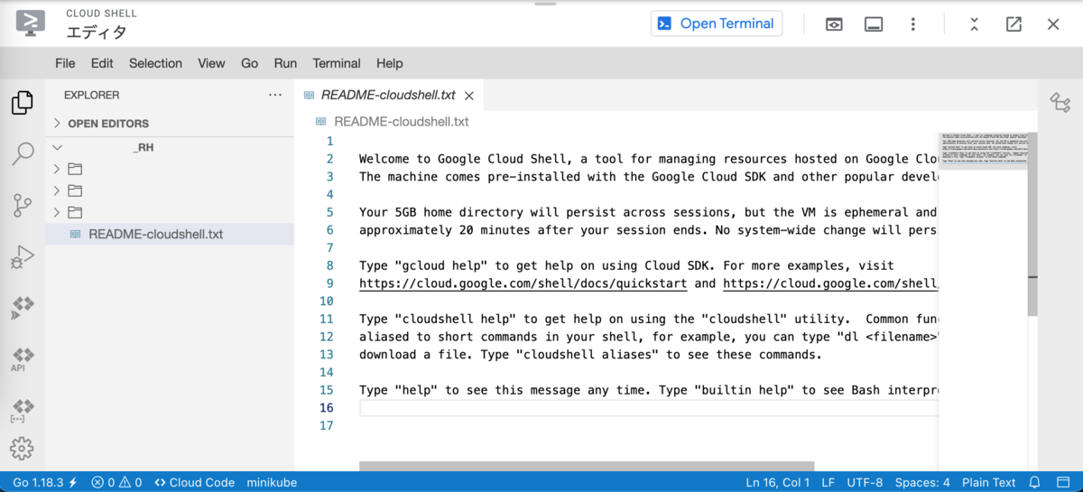This screenshot has width=1083, height=492.
Task: Open the Source Control view
Action: click(x=23, y=205)
